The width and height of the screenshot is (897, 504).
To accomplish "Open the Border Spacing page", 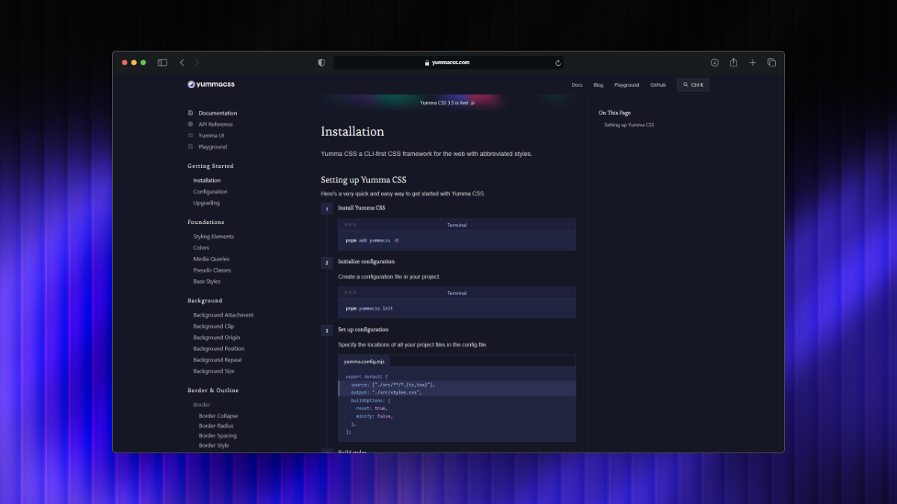I will tap(218, 435).
